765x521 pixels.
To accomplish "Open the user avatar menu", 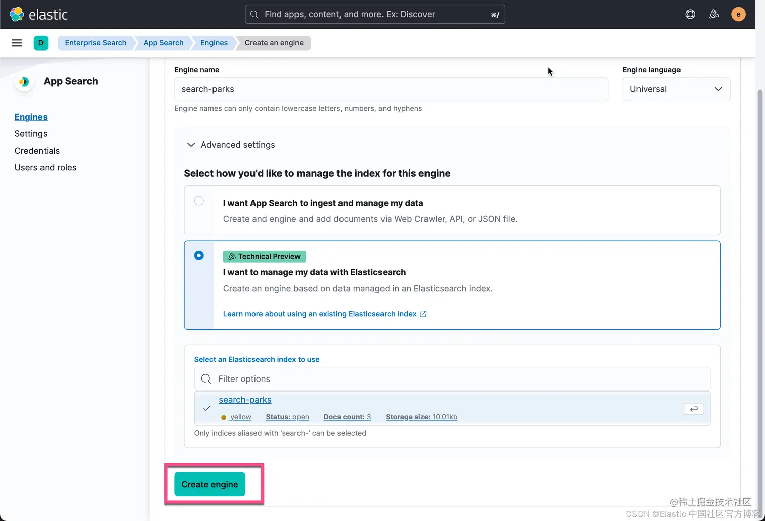I will tap(738, 14).
